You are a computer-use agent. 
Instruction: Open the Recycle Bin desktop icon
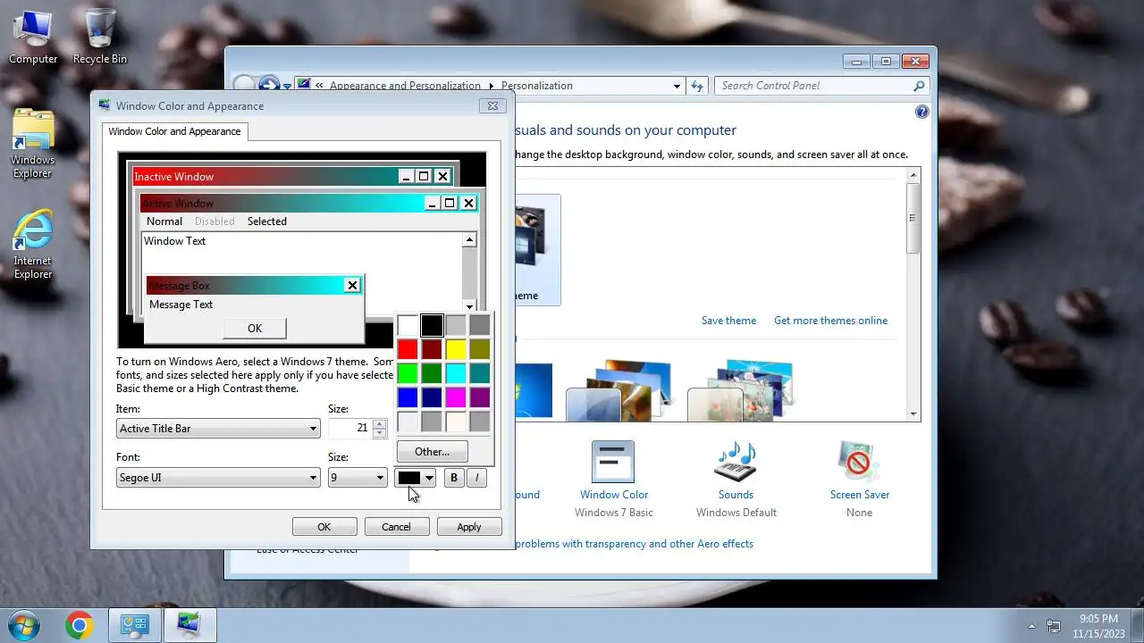coord(99,38)
